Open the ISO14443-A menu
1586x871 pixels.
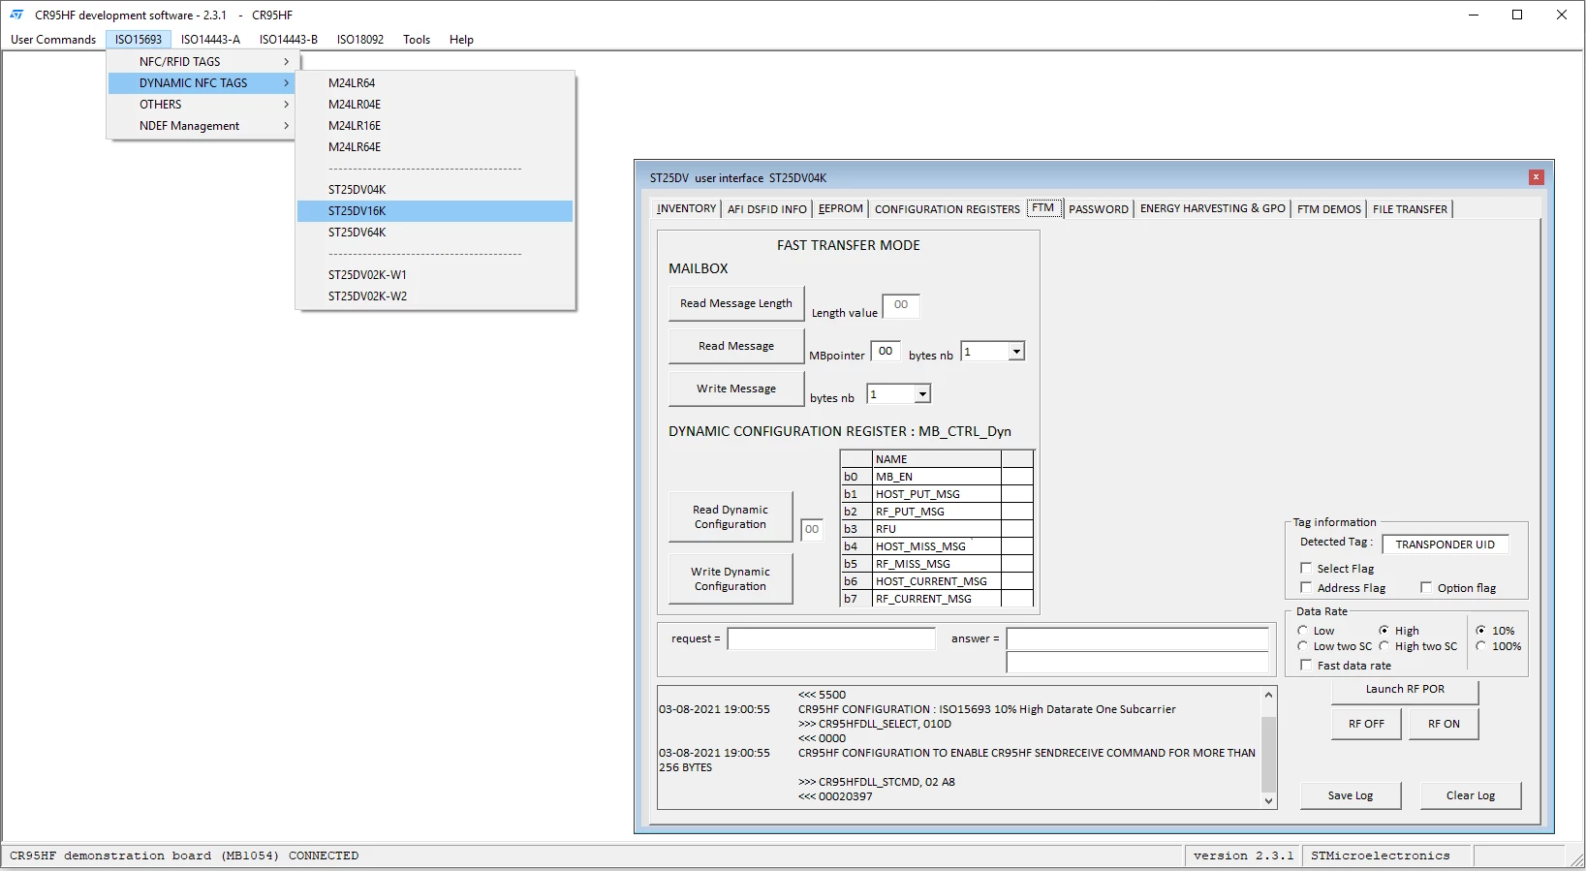point(210,40)
